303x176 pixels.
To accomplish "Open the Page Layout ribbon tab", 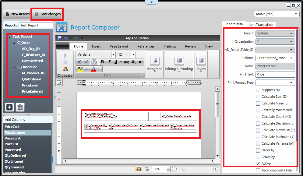I will click(x=119, y=46).
